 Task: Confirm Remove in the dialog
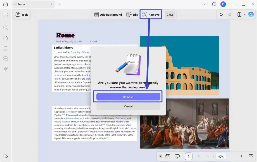pyautogui.click(x=128, y=97)
